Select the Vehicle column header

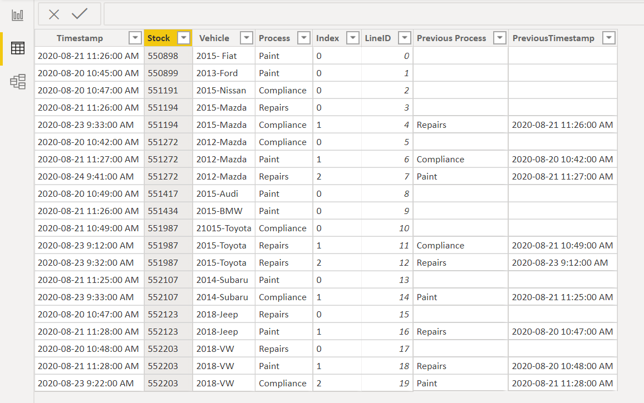(x=214, y=38)
